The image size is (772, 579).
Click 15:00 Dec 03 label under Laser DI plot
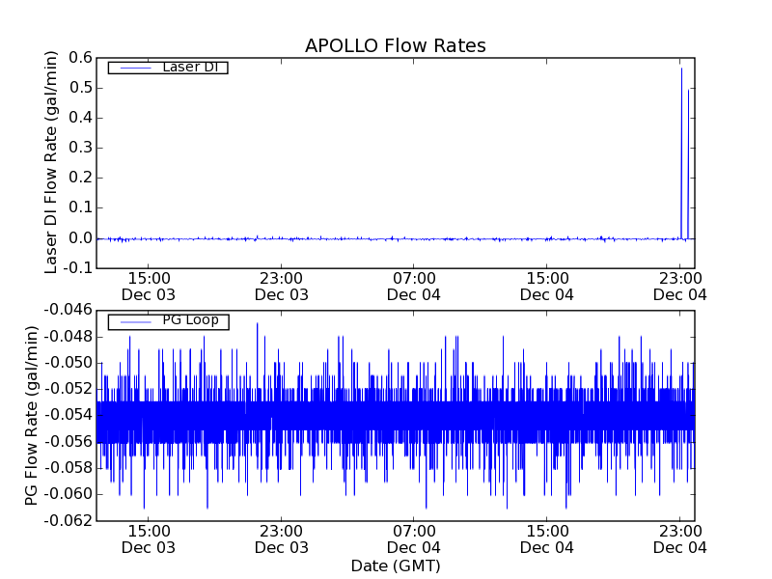click(149, 286)
